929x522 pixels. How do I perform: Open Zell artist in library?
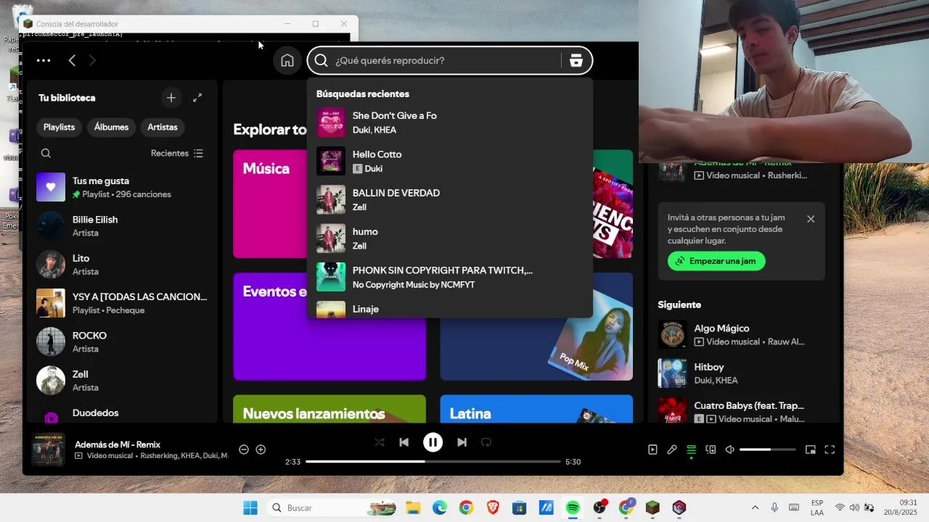point(123,381)
